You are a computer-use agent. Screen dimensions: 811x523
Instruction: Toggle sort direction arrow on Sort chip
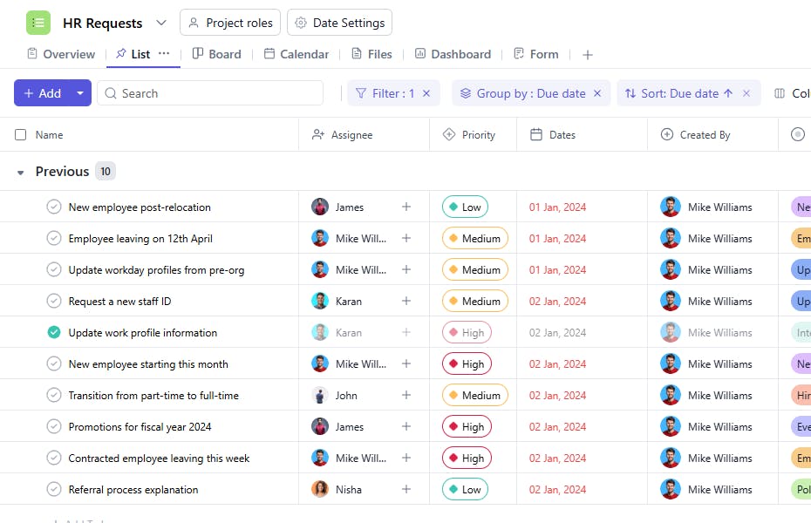tap(728, 93)
